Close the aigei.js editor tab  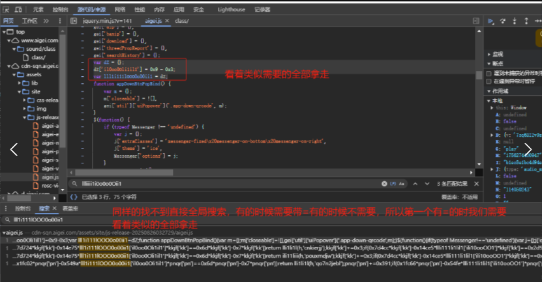[167, 21]
